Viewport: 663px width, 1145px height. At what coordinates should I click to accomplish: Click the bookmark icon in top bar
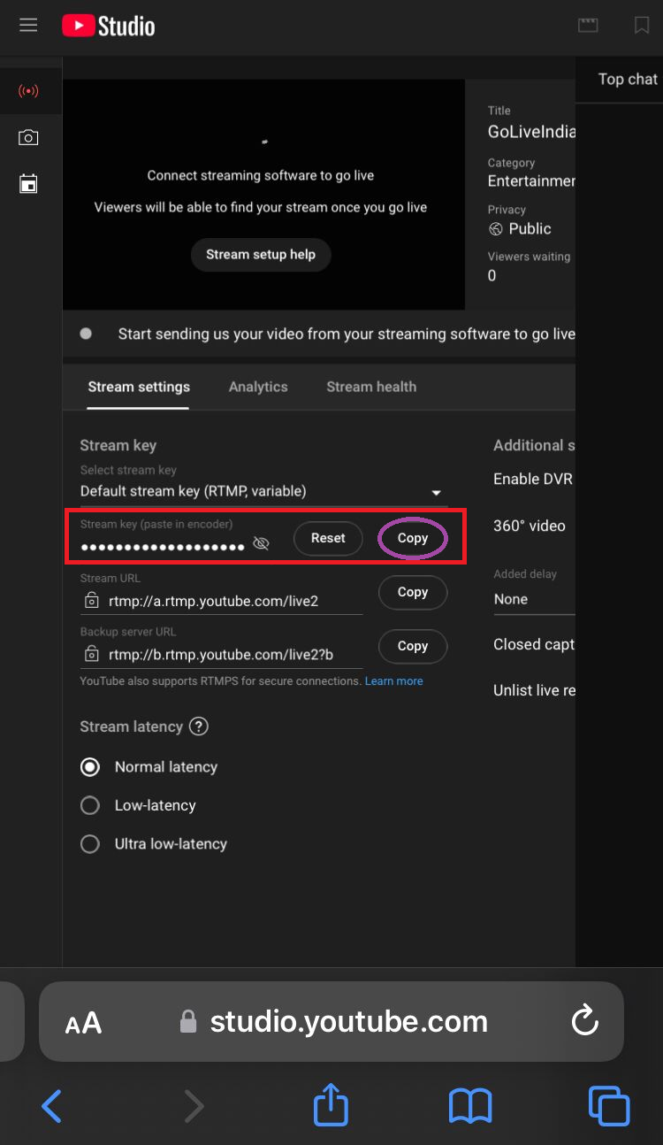coord(642,26)
